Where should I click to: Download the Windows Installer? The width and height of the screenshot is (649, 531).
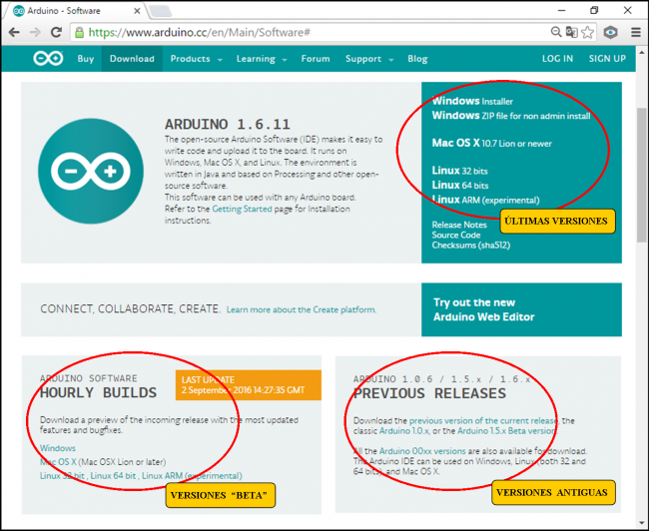[x=472, y=101]
